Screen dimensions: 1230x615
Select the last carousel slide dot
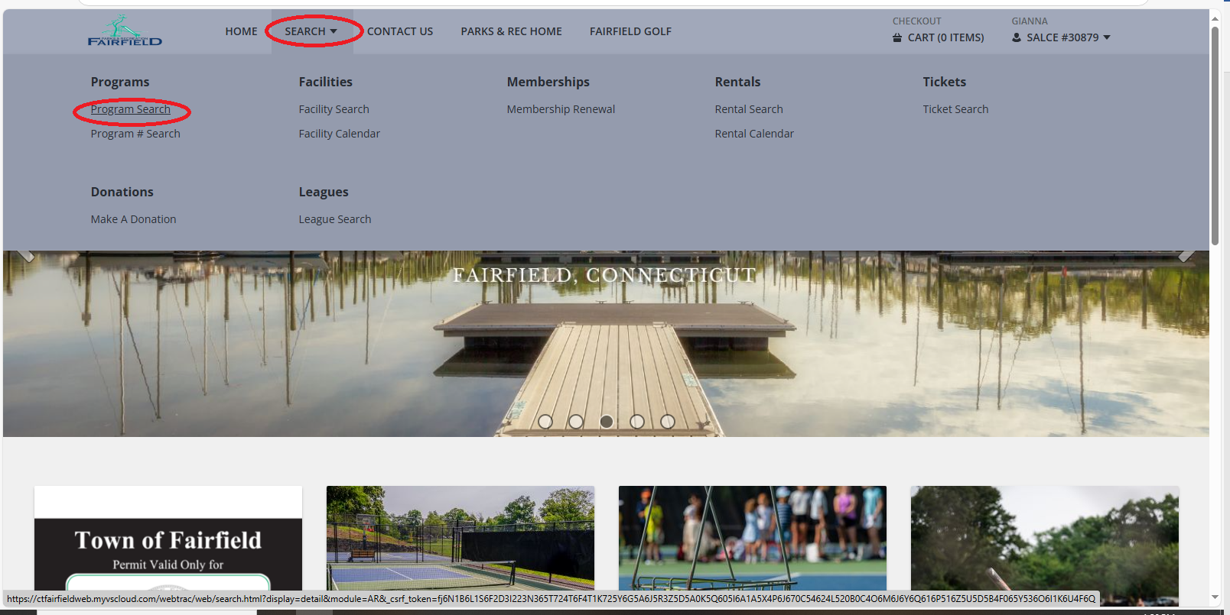coord(668,422)
